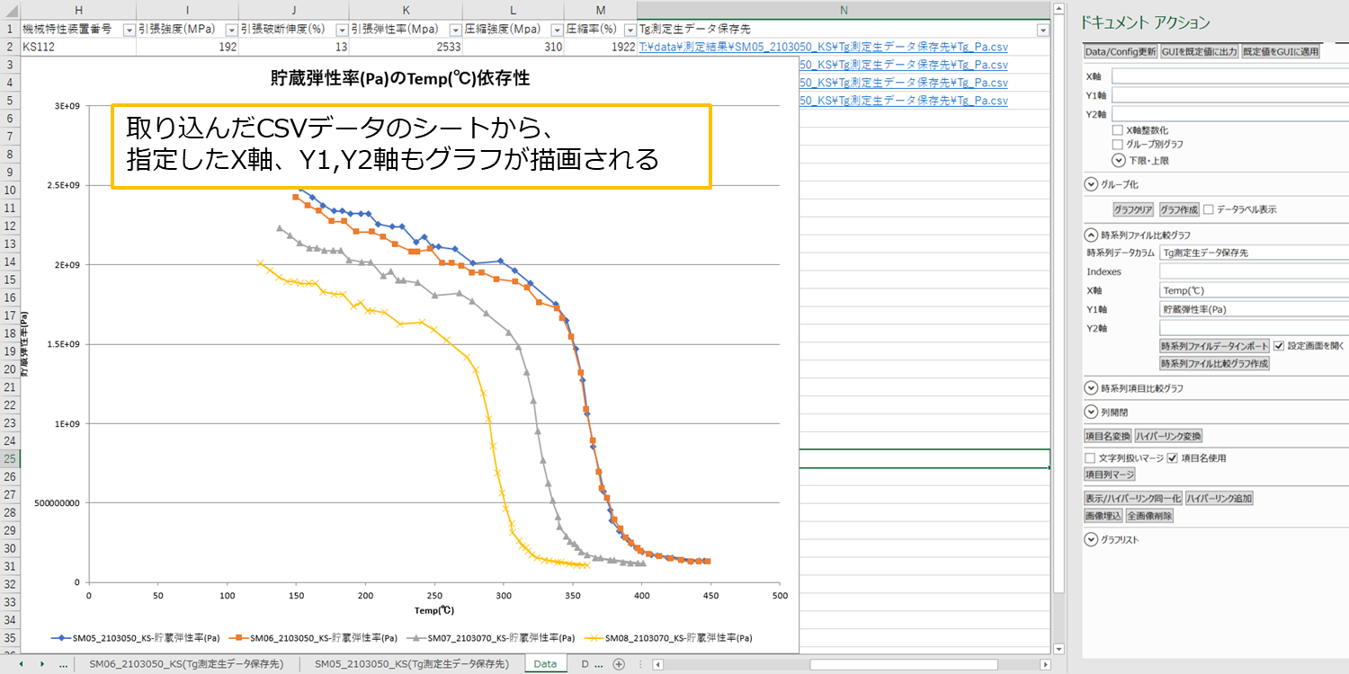This screenshot has width=1349, height=674.
Task: Click the Y1軸 field containing 貯蔵弾性率(Pa)
Action: tap(1254, 309)
